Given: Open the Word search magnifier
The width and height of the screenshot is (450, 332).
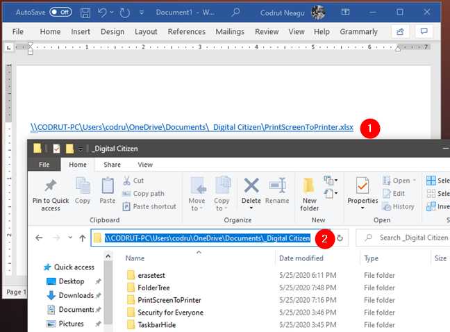Looking at the screenshot, I should point(236,13).
